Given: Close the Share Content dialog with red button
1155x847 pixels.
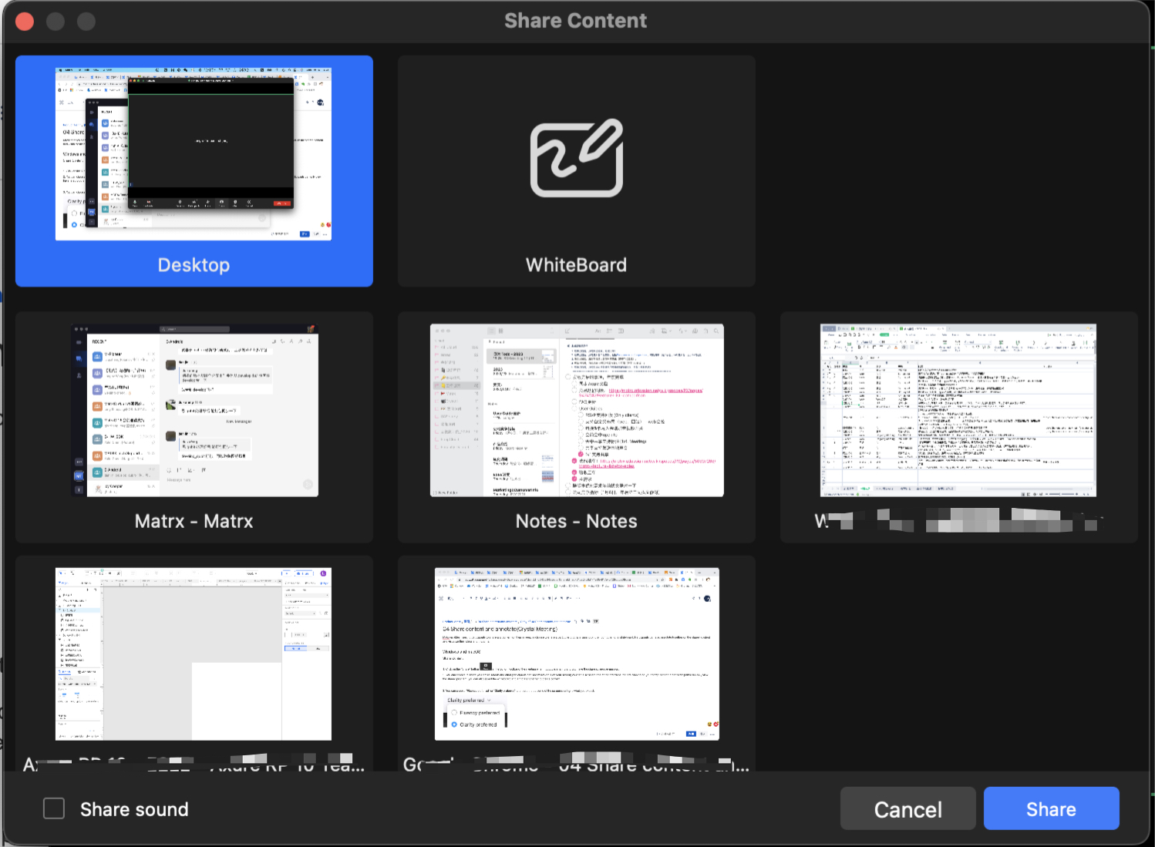Looking at the screenshot, I should [x=25, y=21].
